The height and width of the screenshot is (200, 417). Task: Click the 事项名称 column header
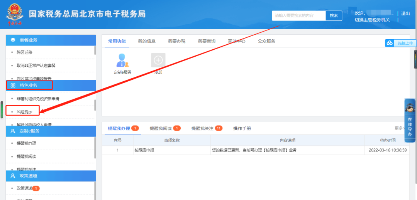(x=172, y=141)
